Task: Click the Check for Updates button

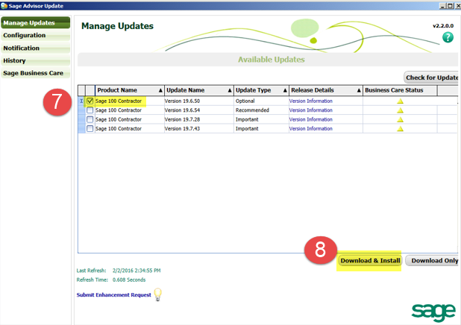Action: click(431, 78)
